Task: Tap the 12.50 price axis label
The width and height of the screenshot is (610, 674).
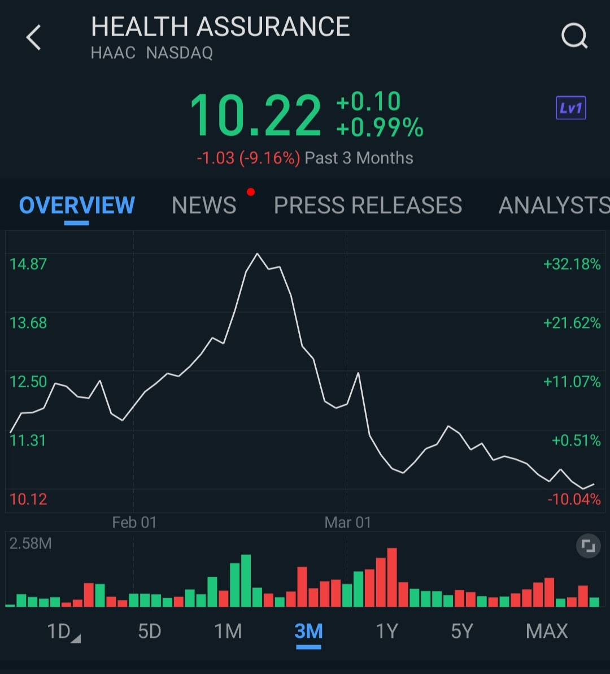Action: 28,382
